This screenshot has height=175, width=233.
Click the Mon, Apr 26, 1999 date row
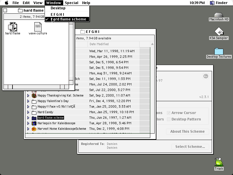coord(111,57)
